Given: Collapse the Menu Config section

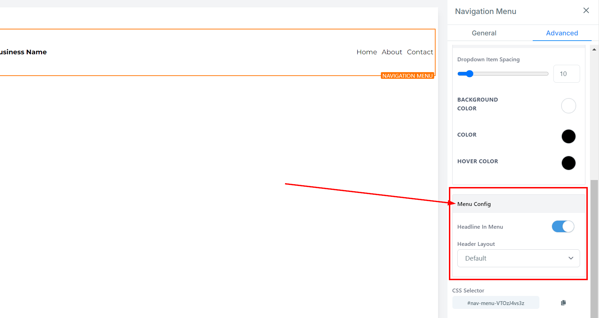Looking at the screenshot, I should click(518, 204).
